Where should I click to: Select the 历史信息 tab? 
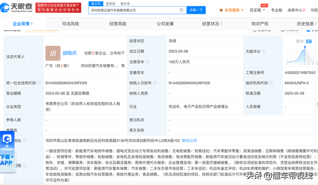click(x=307, y=24)
